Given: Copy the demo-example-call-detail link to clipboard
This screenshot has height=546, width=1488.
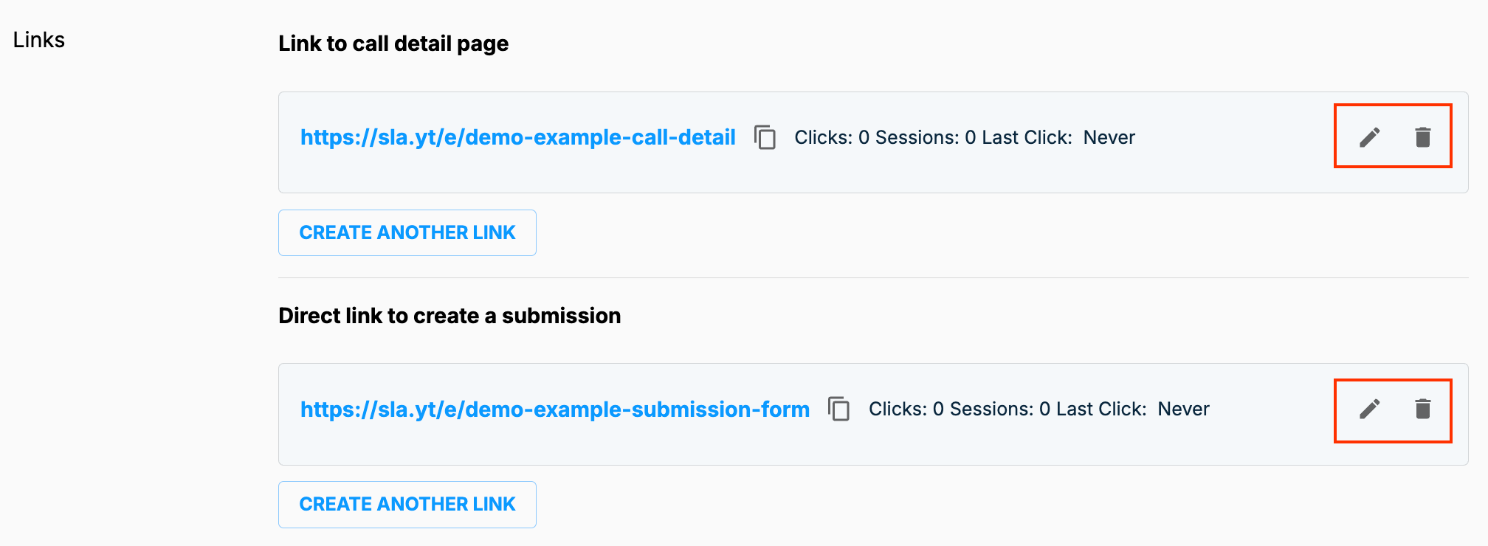Looking at the screenshot, I should pyautogui.click(x=765, y=137).
